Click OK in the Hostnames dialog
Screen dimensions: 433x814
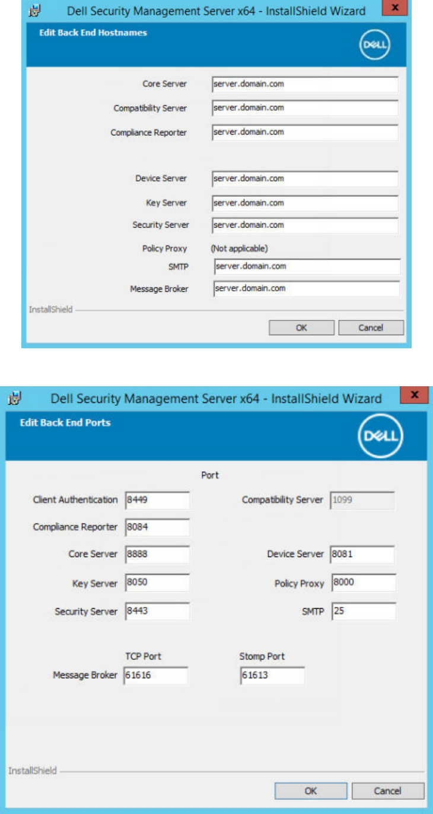[301, 327]
